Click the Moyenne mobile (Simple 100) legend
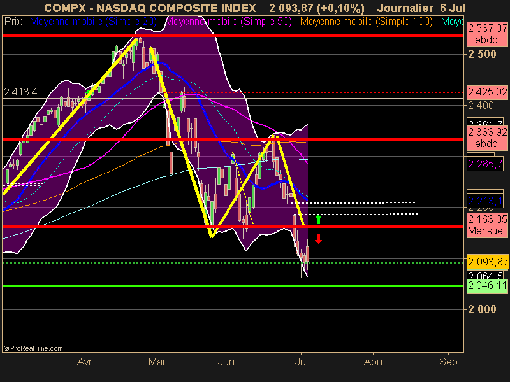The width and height of the screenshot is (510, 382). [366, 22]
